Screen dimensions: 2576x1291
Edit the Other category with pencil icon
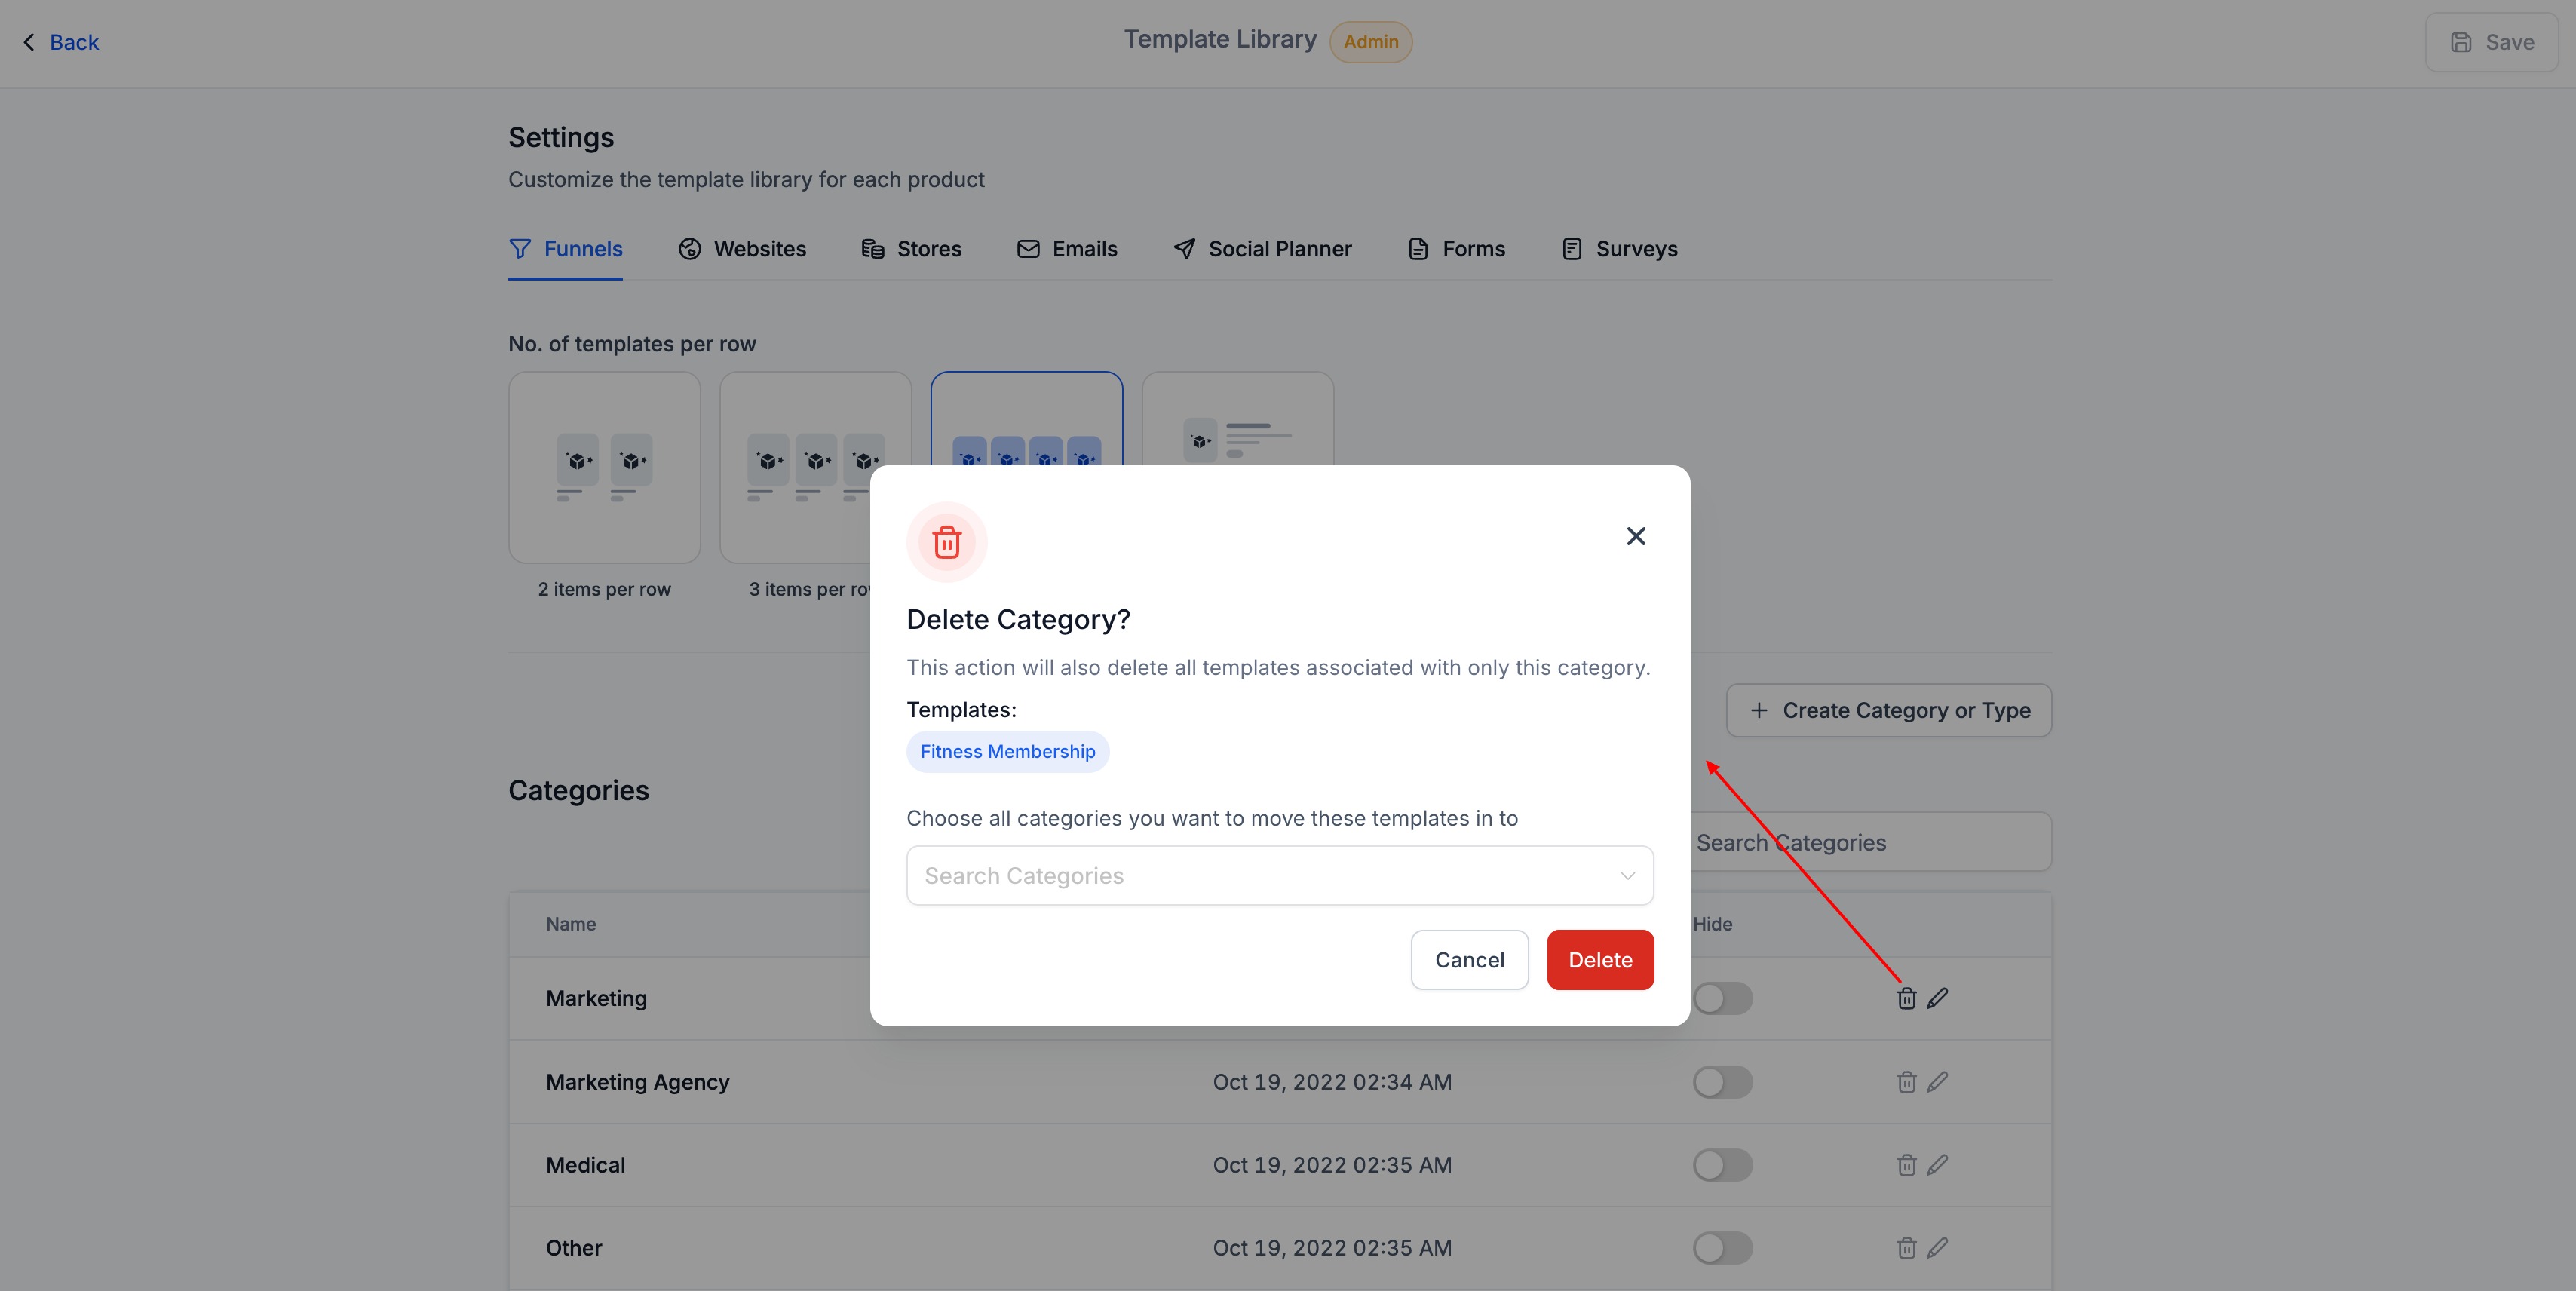1937,1248
